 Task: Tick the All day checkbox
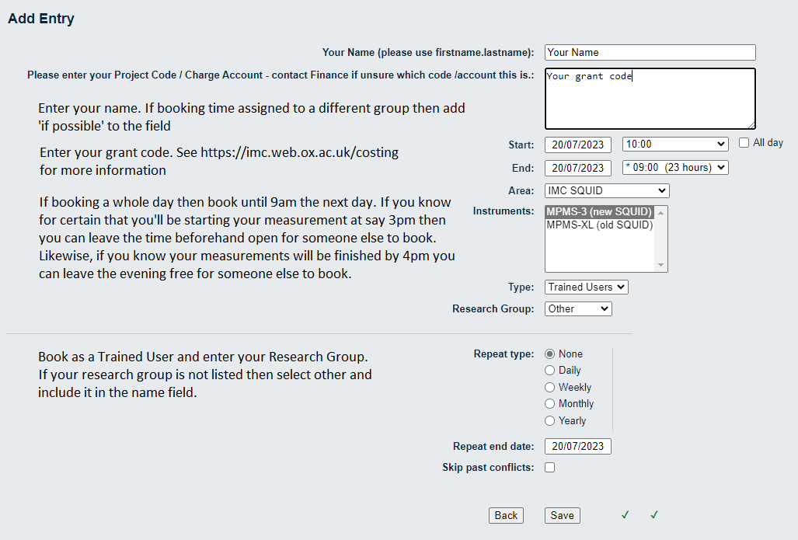744,143
